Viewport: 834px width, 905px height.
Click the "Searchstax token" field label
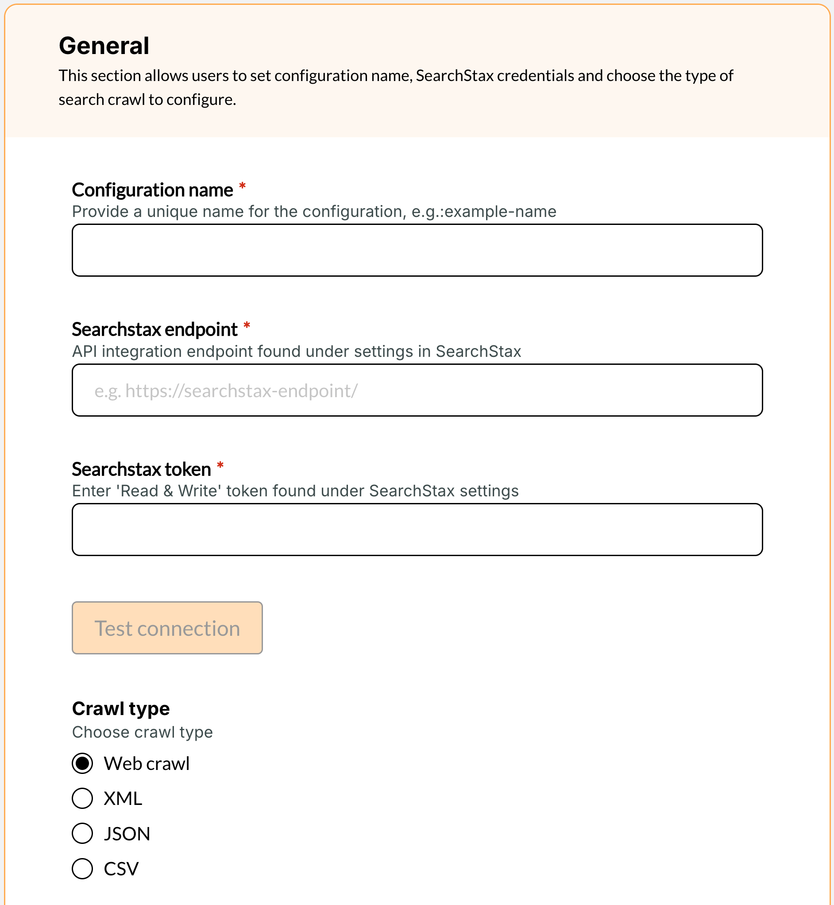pos(141,469)
